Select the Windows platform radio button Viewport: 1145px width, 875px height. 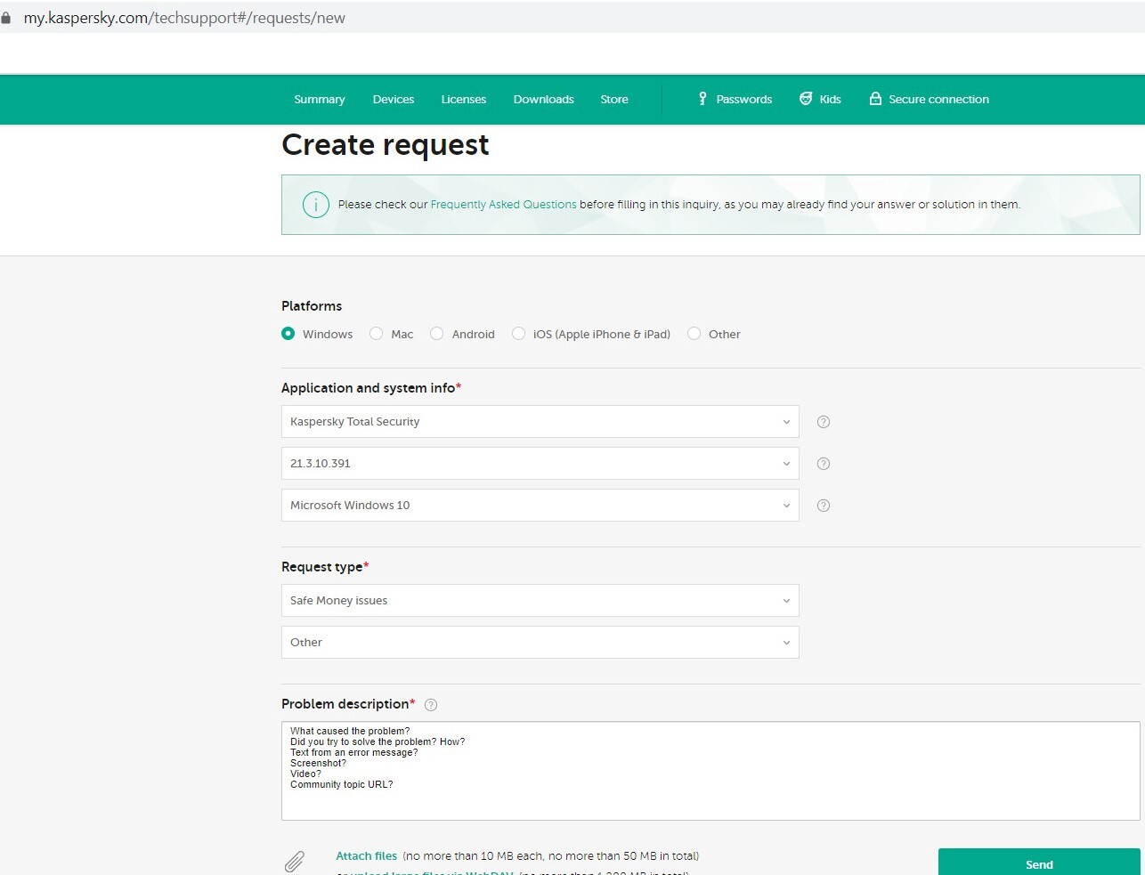pos(288,334)
